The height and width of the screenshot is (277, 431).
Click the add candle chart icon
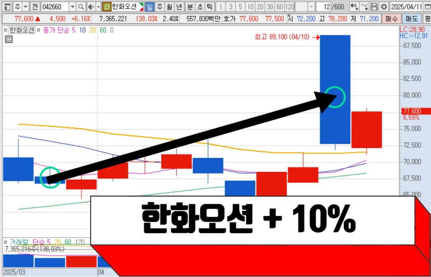pyautogui.click(x=354, y=7)
